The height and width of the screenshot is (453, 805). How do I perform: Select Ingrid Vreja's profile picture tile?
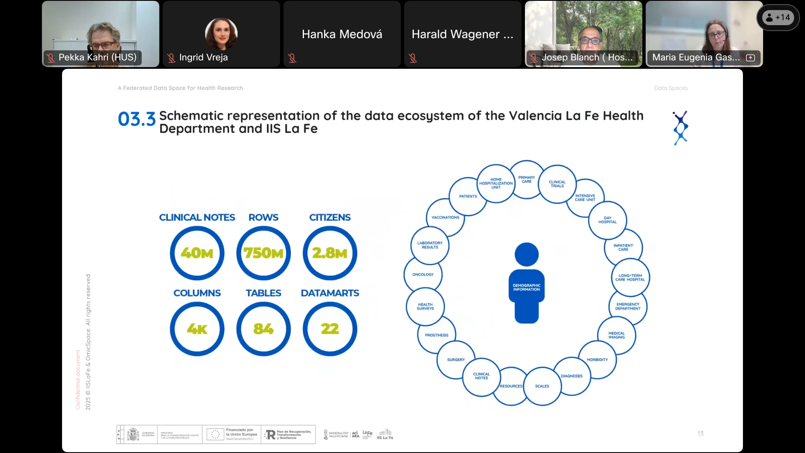[x=221, y=34]
